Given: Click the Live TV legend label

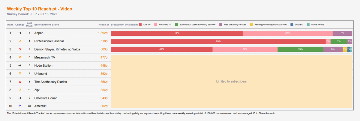Looking at the screenshot, I should 147,25.
